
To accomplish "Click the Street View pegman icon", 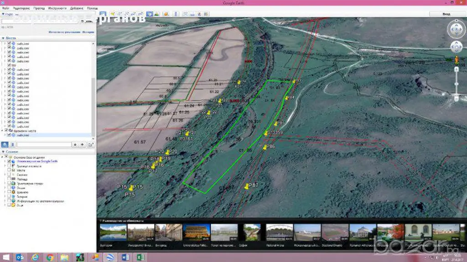I will pyautogui.click(x=456, y=60).
